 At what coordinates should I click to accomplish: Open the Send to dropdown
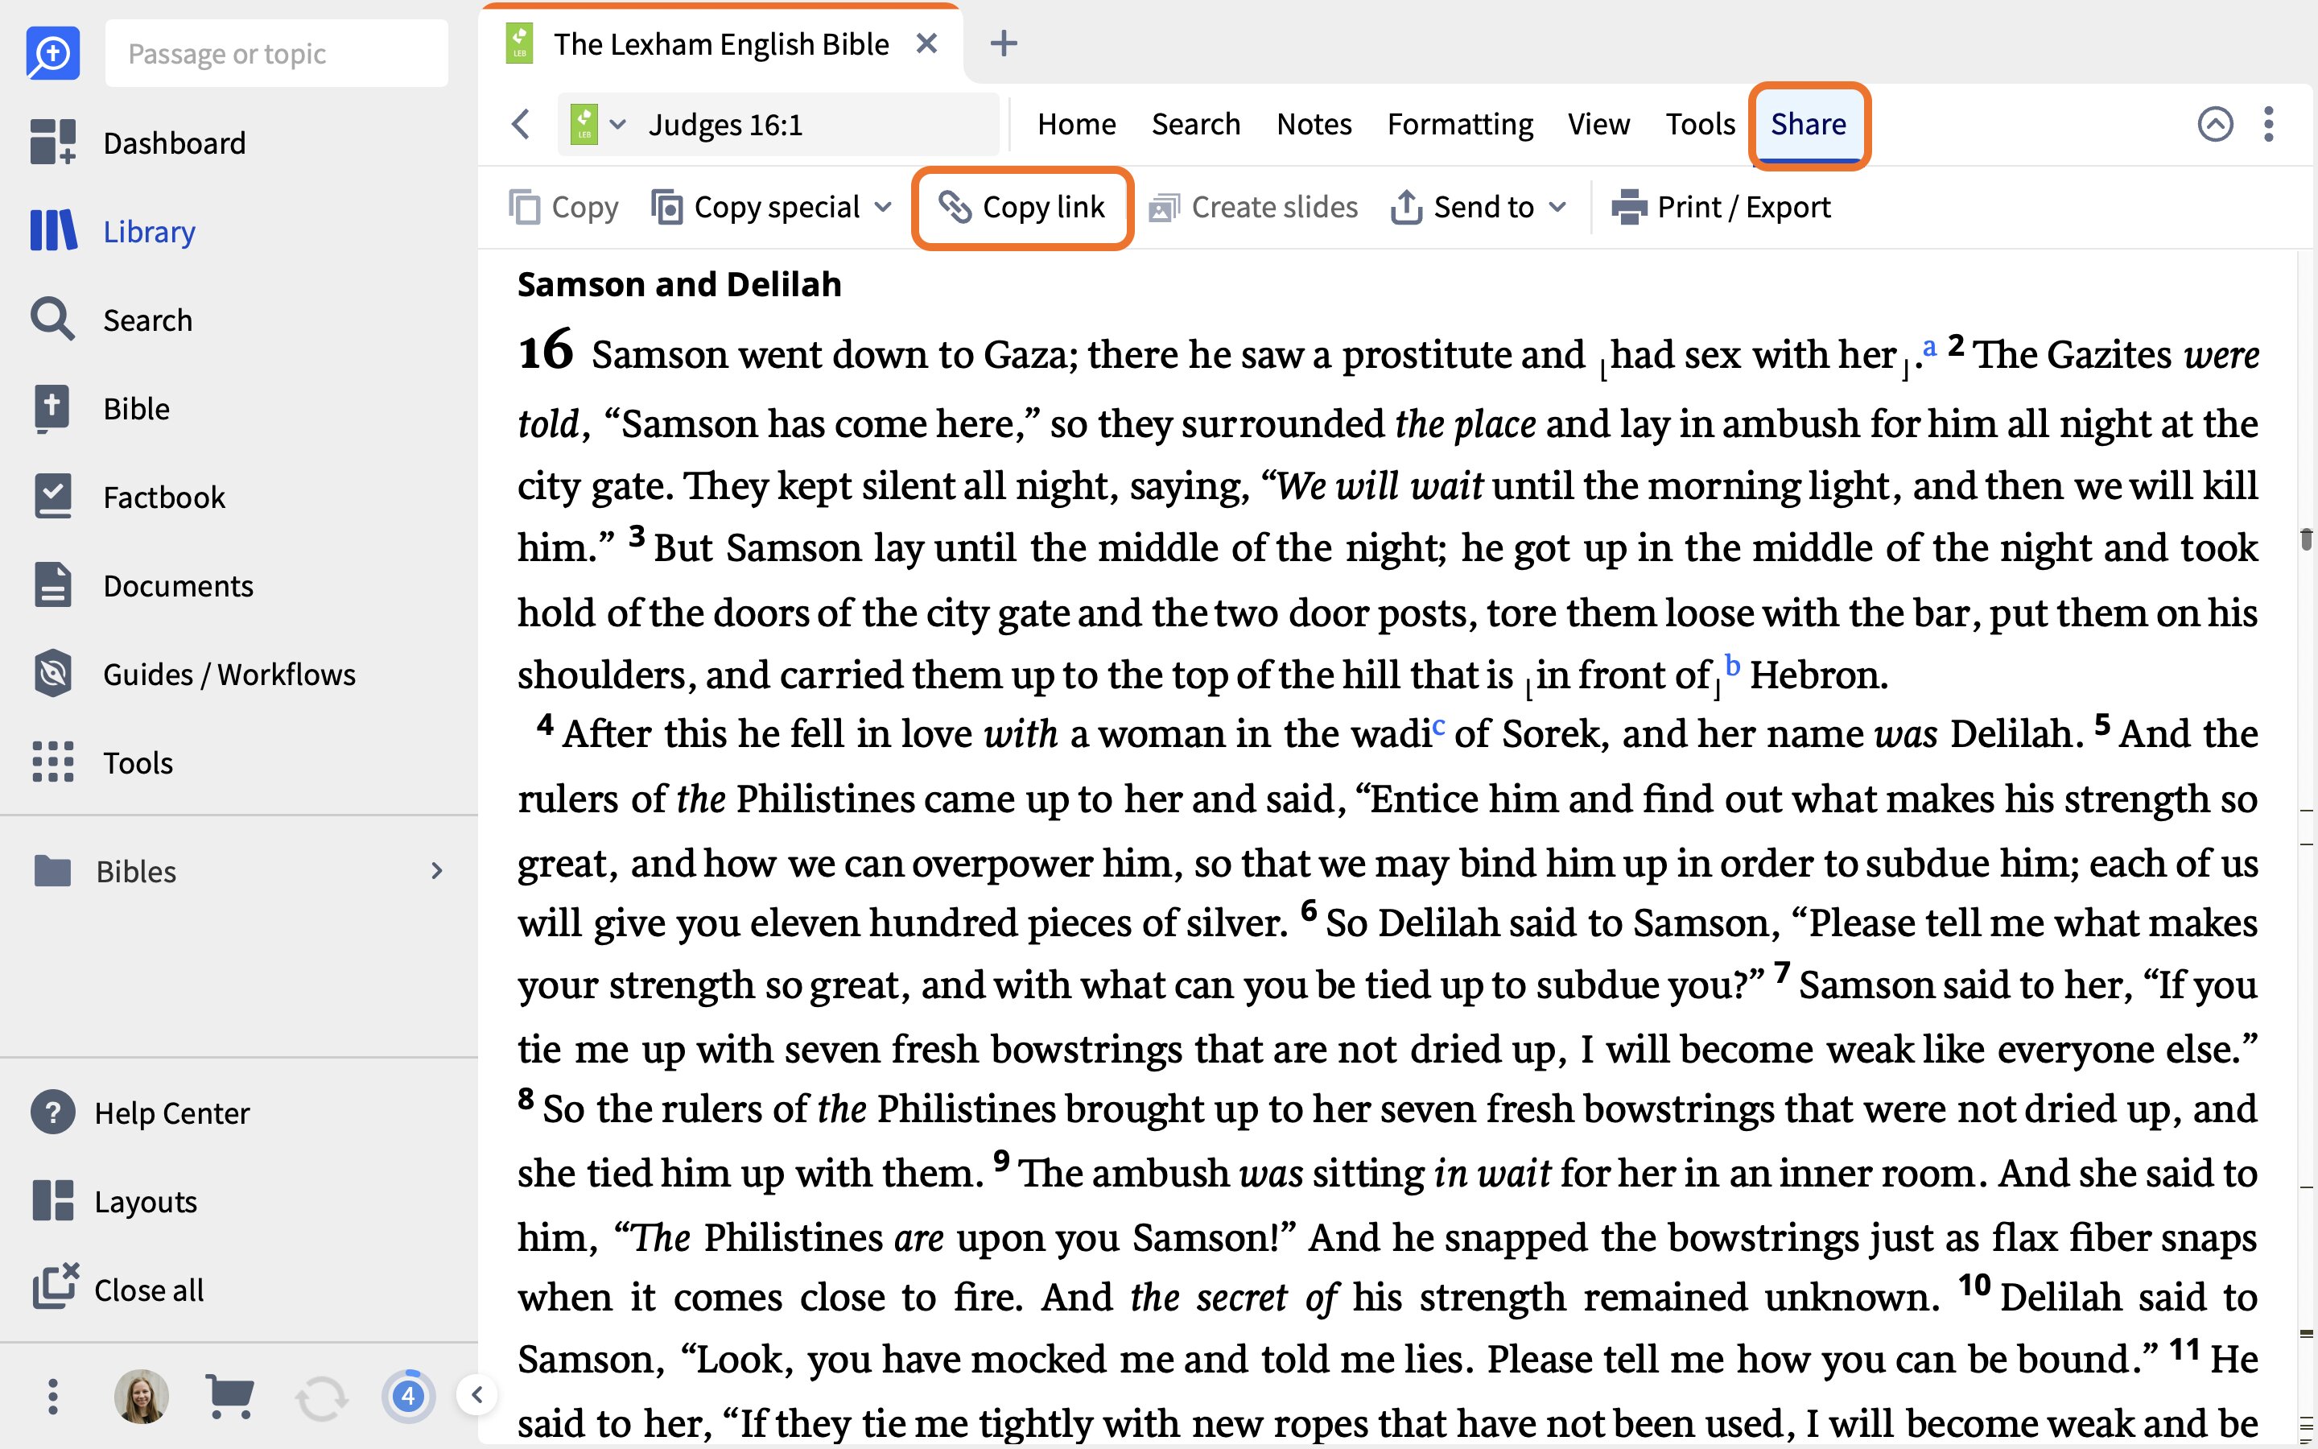1479,207
